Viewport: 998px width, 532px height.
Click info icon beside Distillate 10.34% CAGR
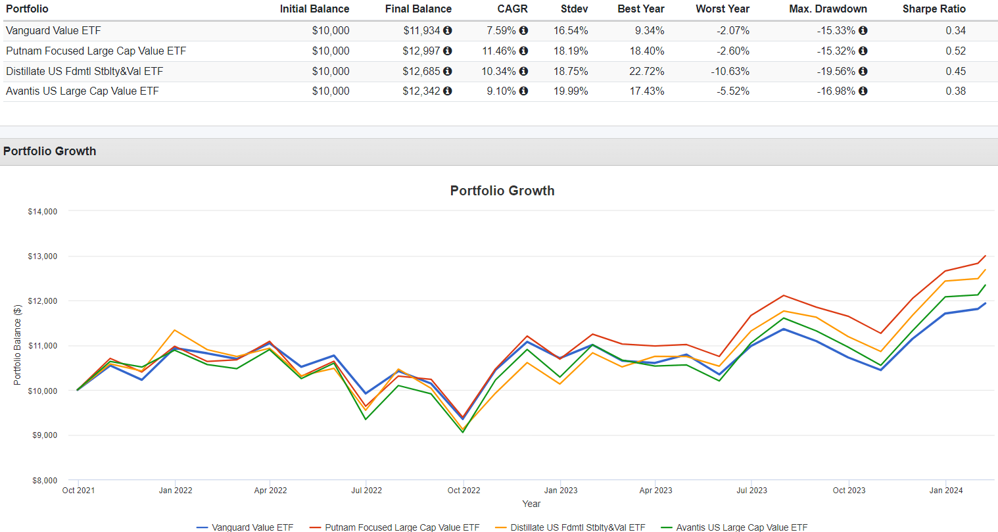(x=523, y=71)
